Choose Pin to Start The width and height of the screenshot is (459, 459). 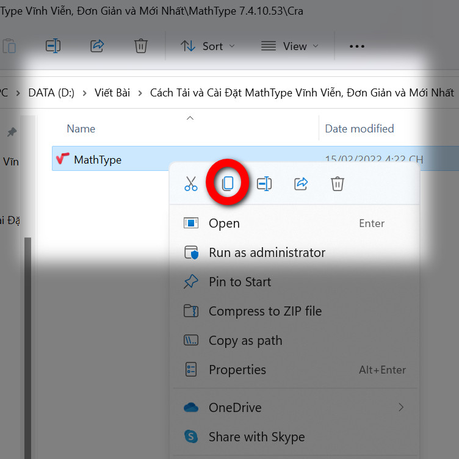pyautogui.click(x=294, y=281)
